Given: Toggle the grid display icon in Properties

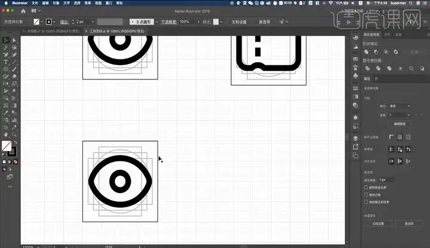Looking at the screenshot, I should (x=400, y=137).
